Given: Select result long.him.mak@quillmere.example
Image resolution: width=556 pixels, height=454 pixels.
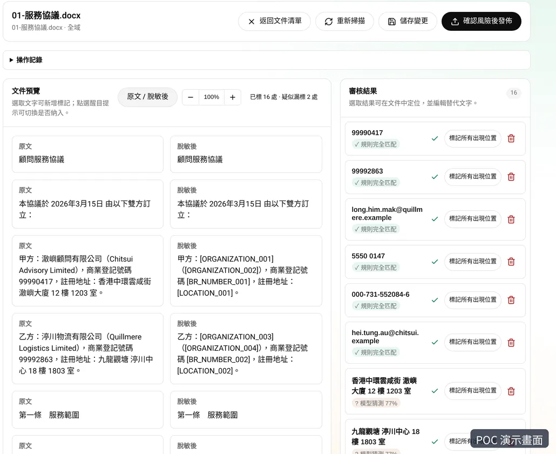Looking at the screenshot, I should click(387, 213).
